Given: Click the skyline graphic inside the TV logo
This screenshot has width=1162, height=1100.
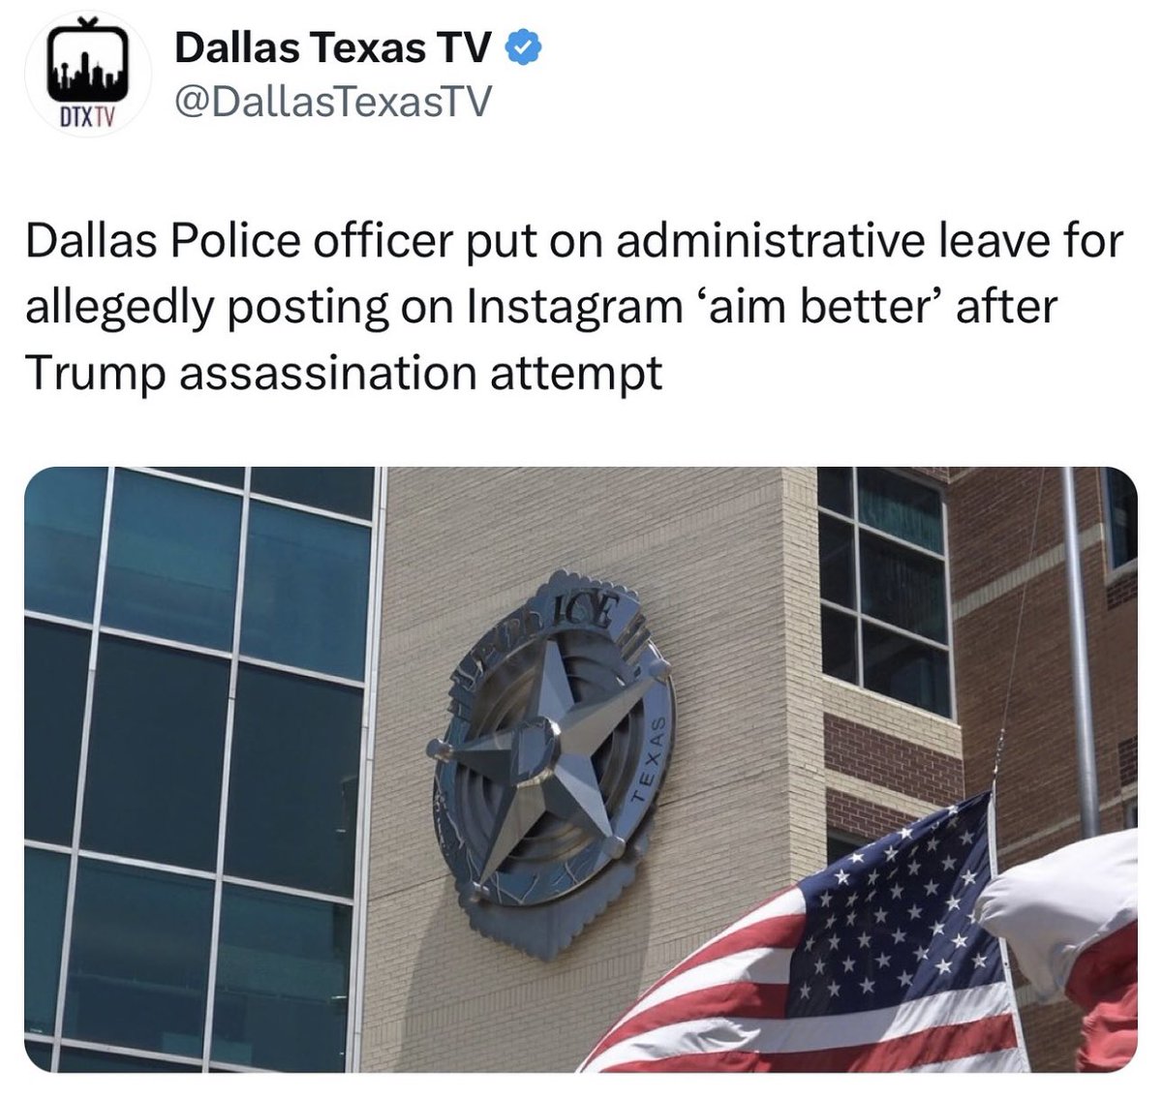Looking at the screenshot, I should click(x=88, y=72).
